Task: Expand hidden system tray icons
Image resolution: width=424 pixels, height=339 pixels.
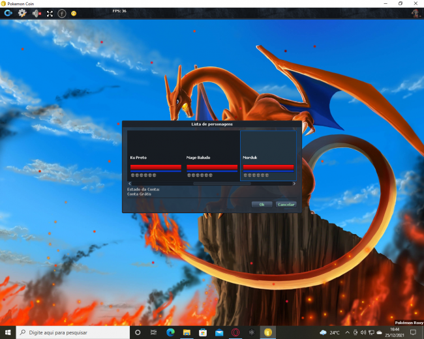Action: [x=348, y=332]
